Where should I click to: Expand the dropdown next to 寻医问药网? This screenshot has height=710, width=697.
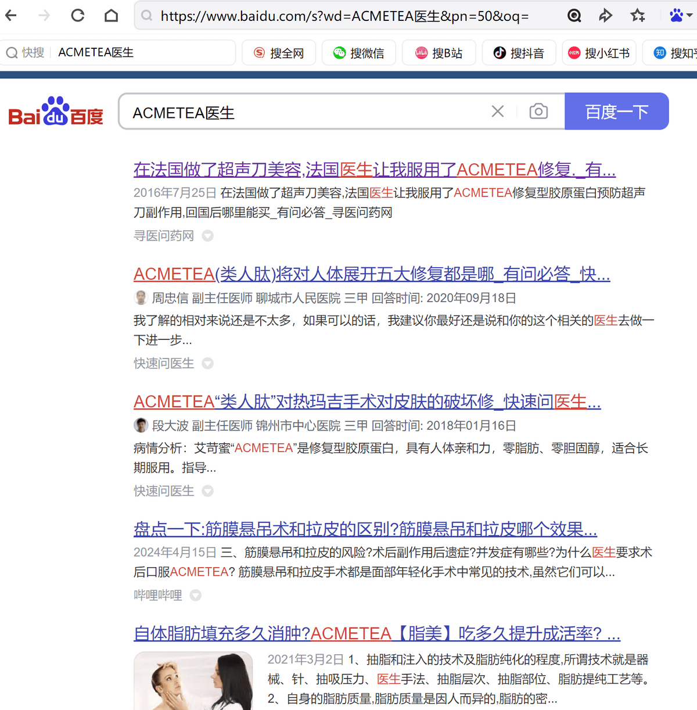[207, 236]
